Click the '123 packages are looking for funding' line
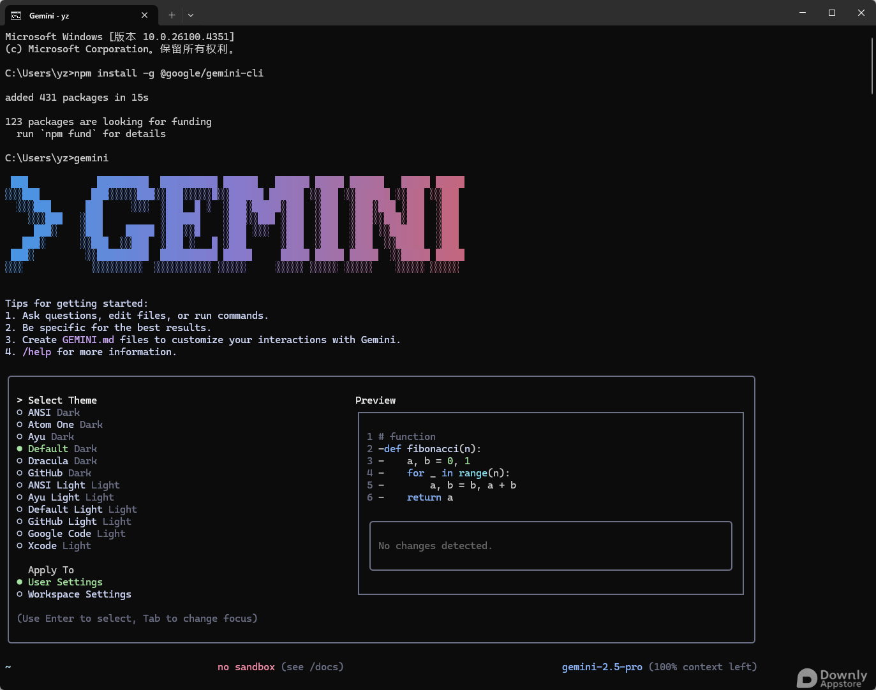The height and width of the screenshot is (690, 876). click(108, 122)
